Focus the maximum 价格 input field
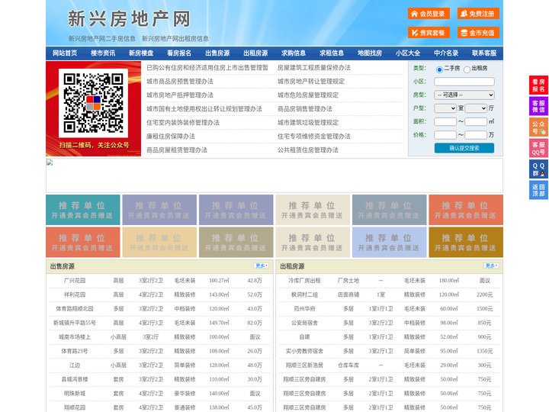 (476, 135)
